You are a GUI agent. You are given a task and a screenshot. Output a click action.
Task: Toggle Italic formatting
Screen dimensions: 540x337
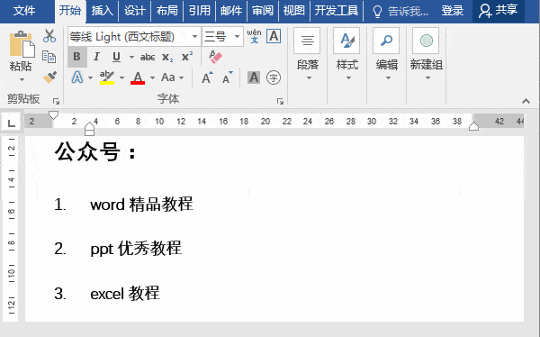pyautogui.click(x=97, y=57)
